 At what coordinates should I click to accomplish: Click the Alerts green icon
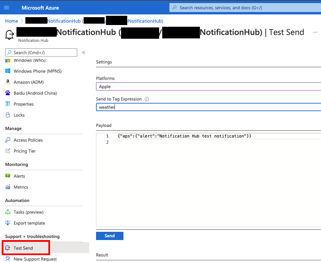[x=8, y=176]
